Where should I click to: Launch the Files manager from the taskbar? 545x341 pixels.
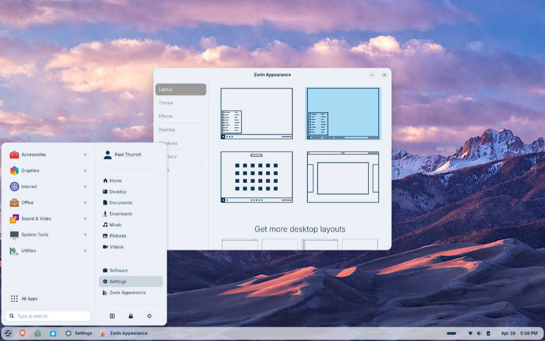coord(37,333)
